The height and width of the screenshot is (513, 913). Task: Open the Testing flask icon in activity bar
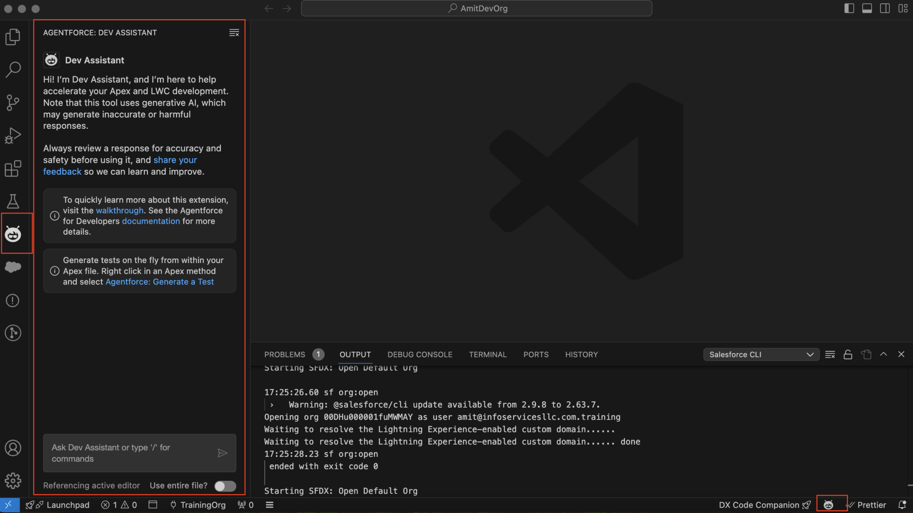13,201
